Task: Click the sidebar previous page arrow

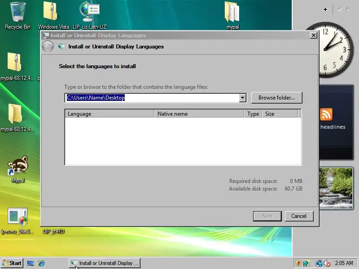Action: (339, 9)
